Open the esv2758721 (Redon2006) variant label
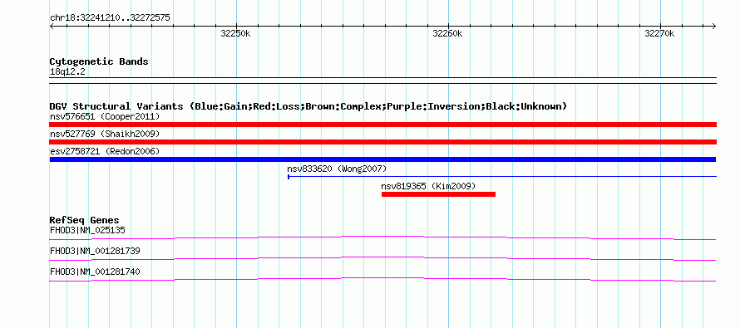The height and width of the screenshot is (328, 740). (x=105, y=151)
